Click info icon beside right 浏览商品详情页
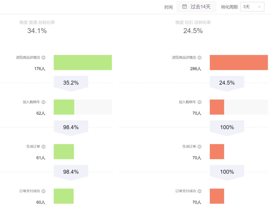This screenshot has width=271, height=209. click(199, 57)
